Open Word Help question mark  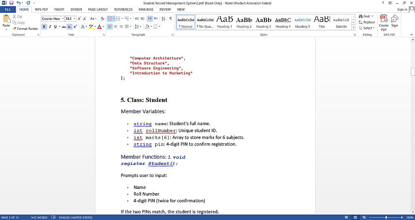(383, 3)
